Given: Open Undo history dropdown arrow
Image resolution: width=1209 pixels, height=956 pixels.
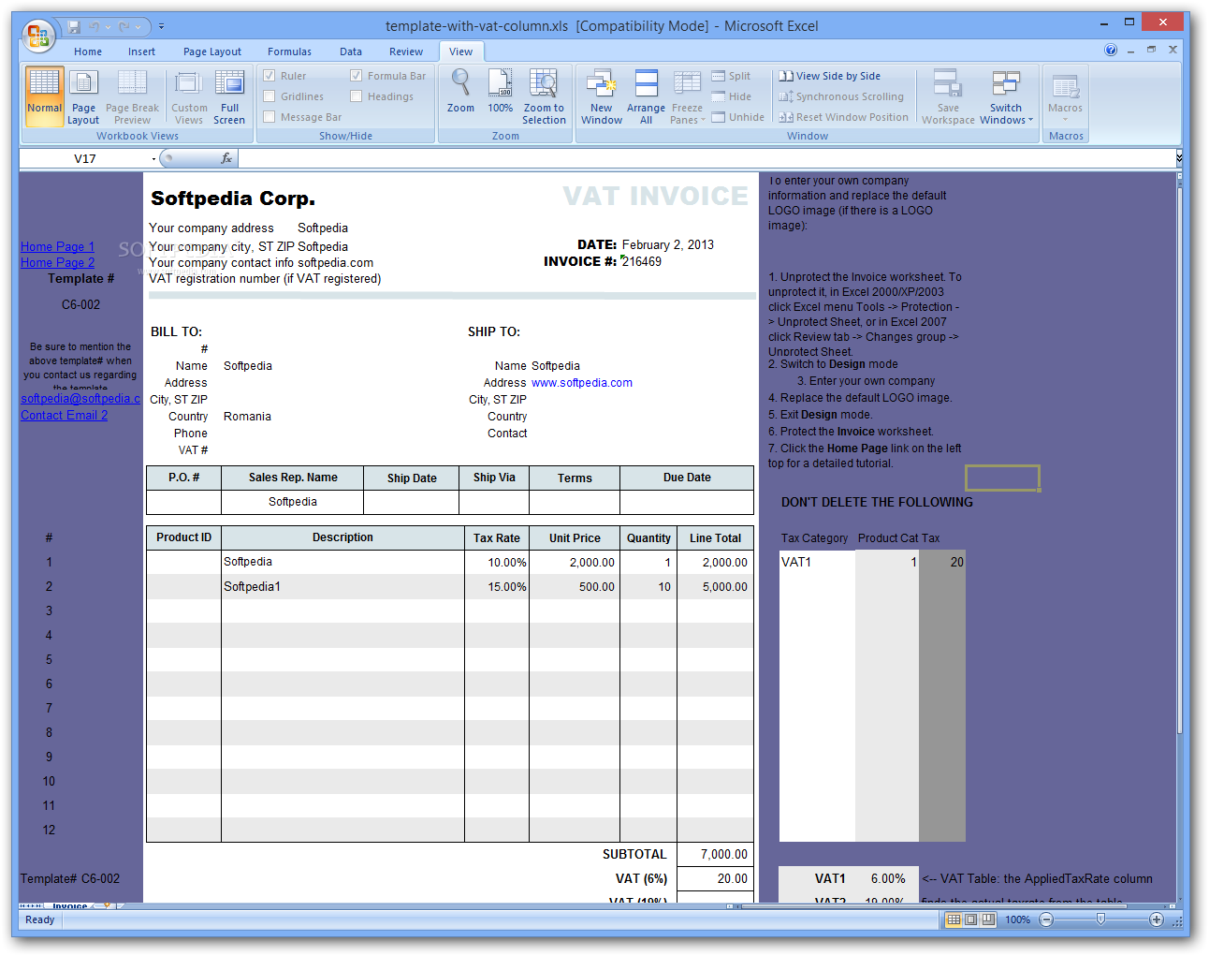Looking at the screenshot, I should pos(108,26).
